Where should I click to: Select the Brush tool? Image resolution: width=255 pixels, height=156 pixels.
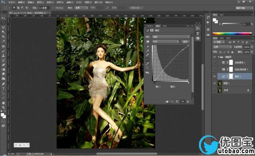(x=3, y=51)
